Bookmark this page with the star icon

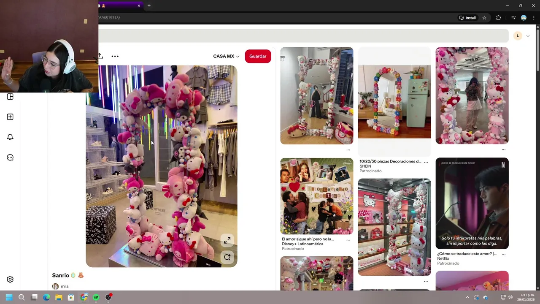coord(484,18)
